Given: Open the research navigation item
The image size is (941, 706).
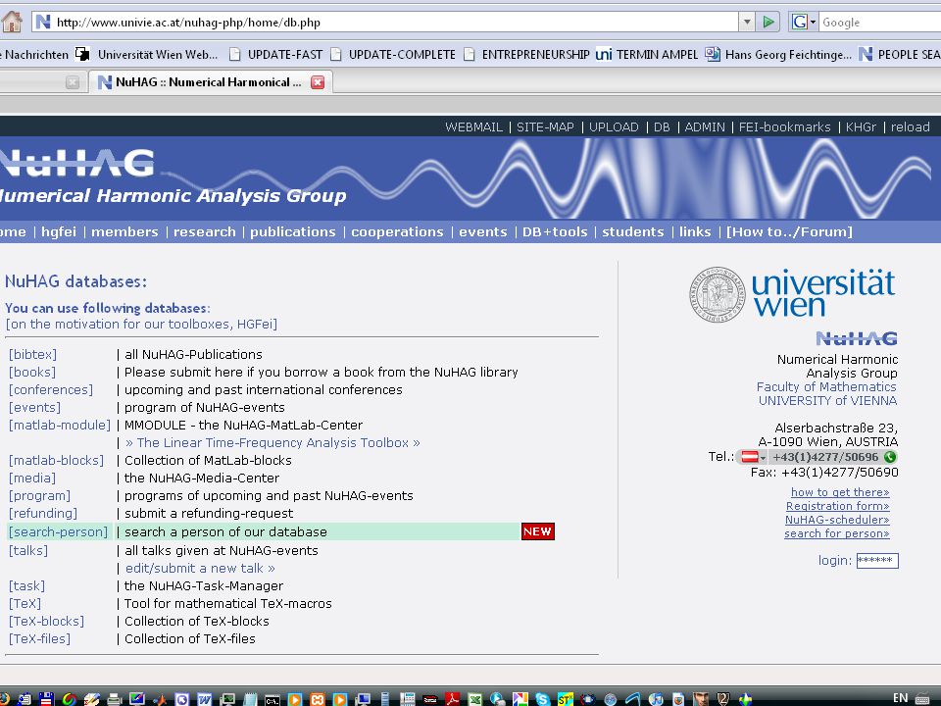Looking at the screenshot, I should click(x=205, y=231).
